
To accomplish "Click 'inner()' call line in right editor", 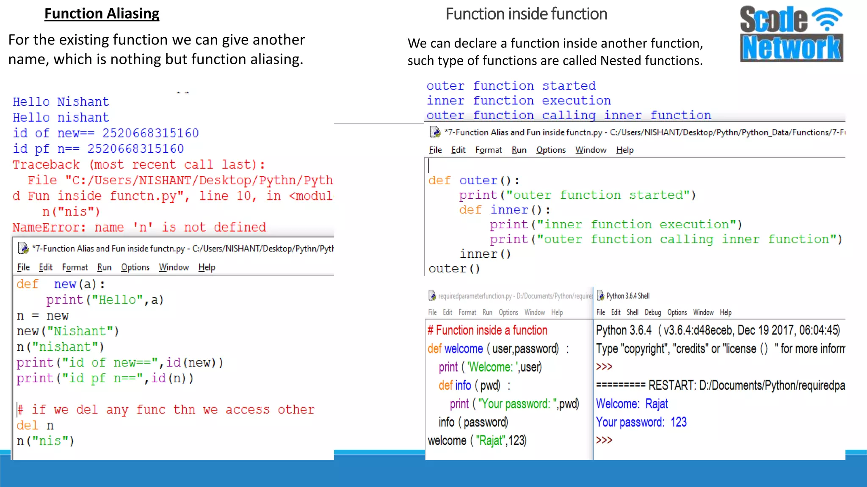I will (x=485, y=254).
